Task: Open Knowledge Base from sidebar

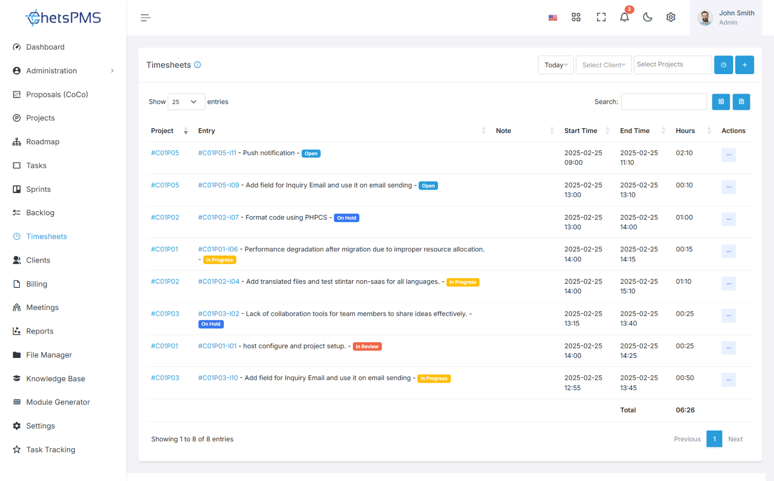Action: click(x=55, y=378)
